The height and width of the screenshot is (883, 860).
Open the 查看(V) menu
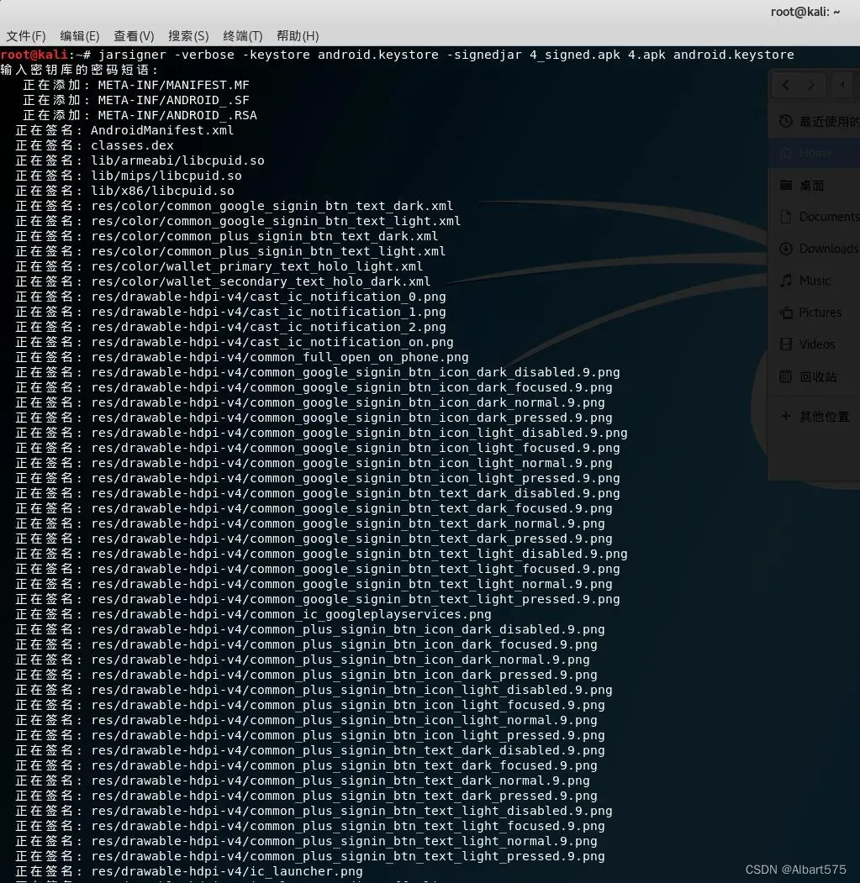point(134,35)
